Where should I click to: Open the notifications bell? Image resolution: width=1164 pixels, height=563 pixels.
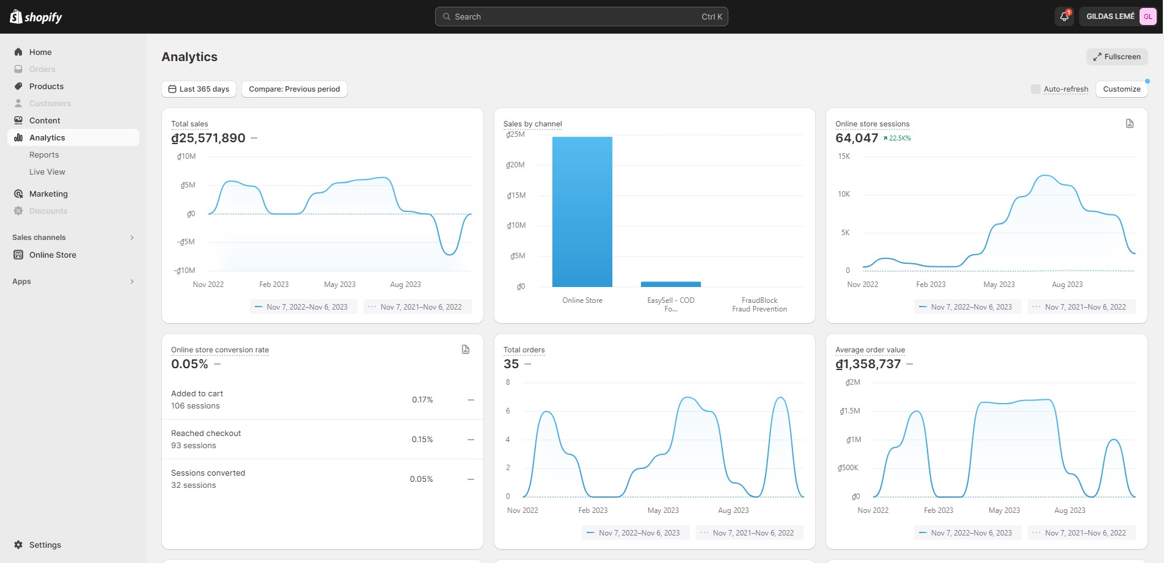pos(1064,16)
